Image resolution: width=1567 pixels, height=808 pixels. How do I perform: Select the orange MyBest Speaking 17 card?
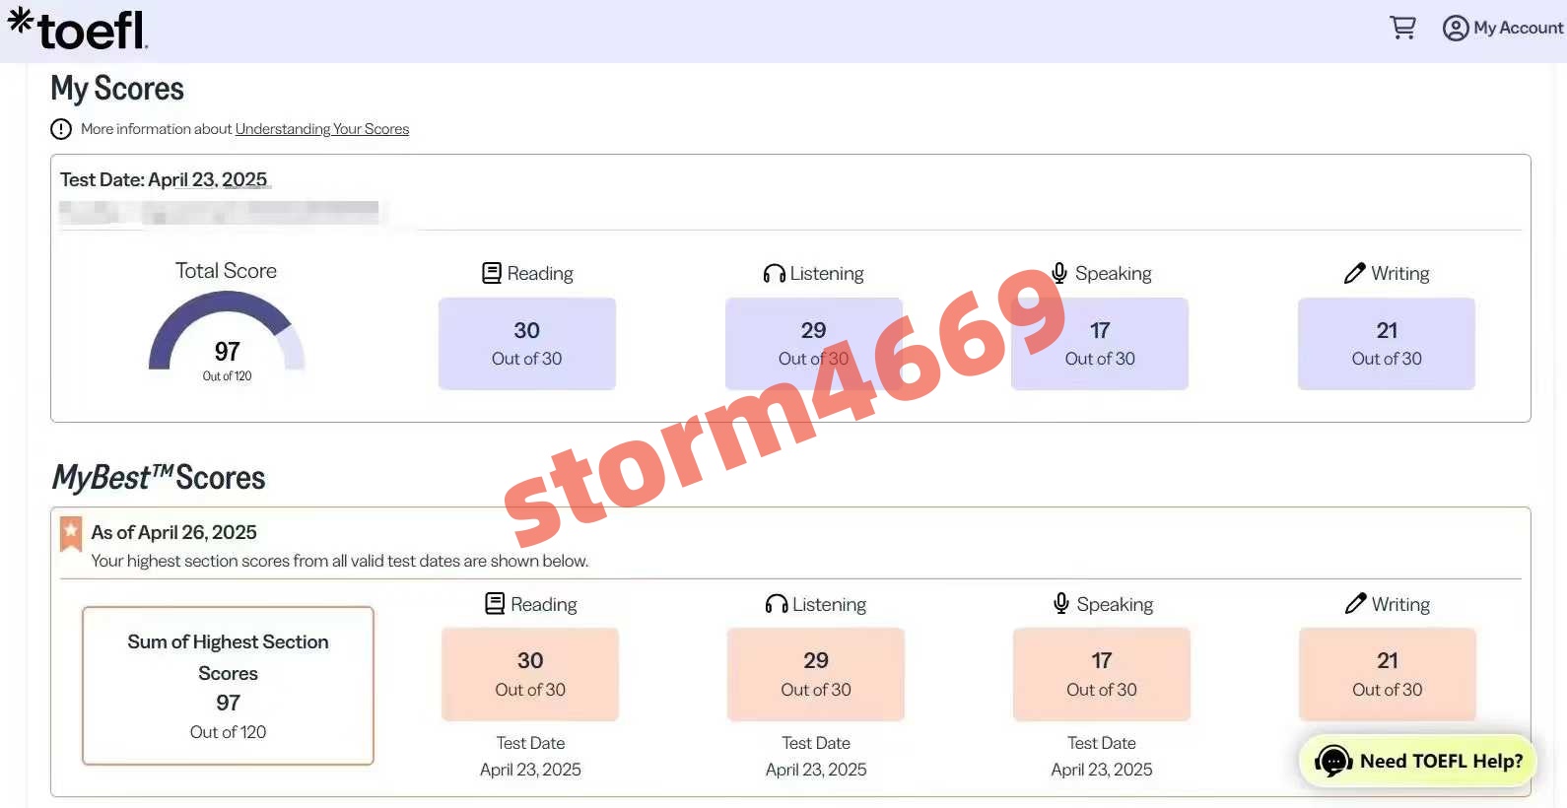point(1102,674)
